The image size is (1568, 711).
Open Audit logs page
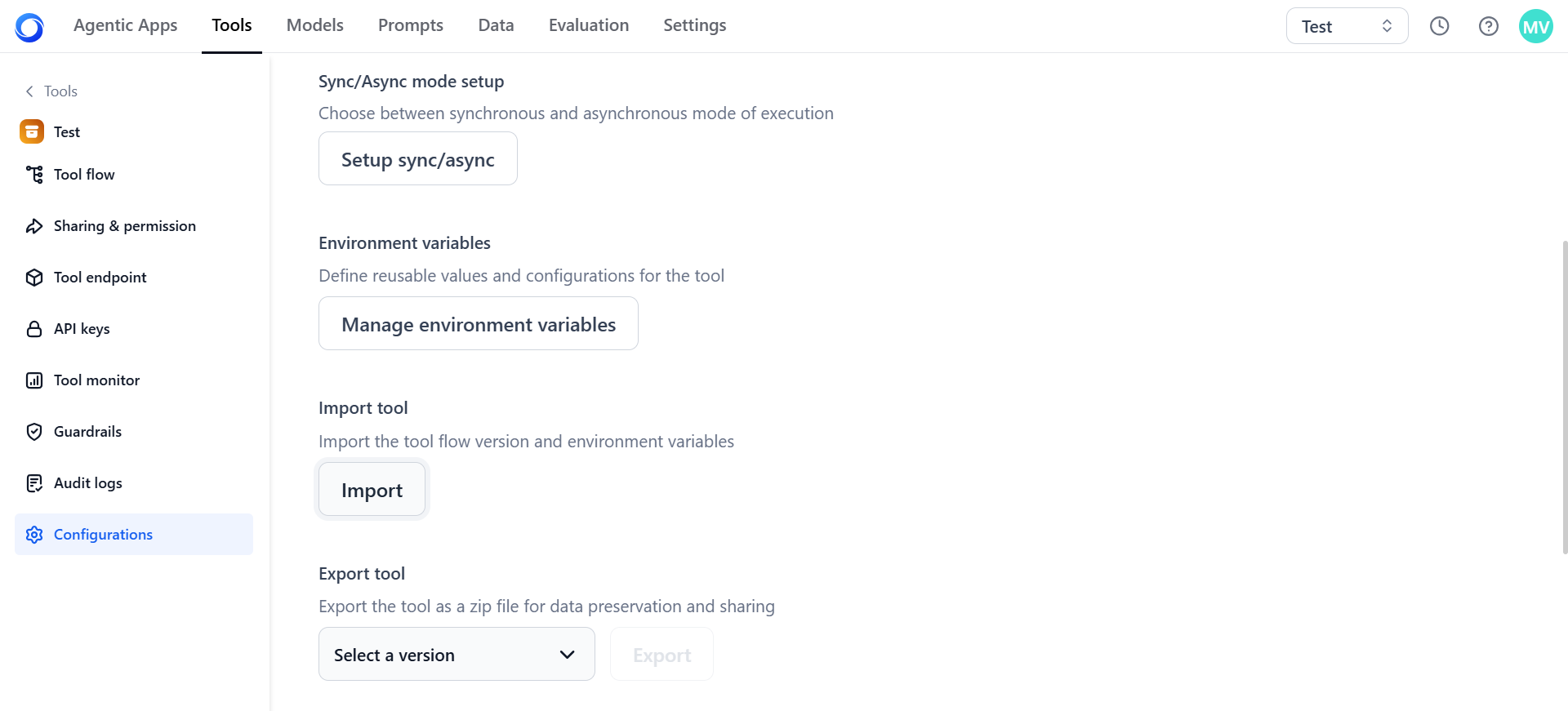pyautogui.click(x=134, y=483)
